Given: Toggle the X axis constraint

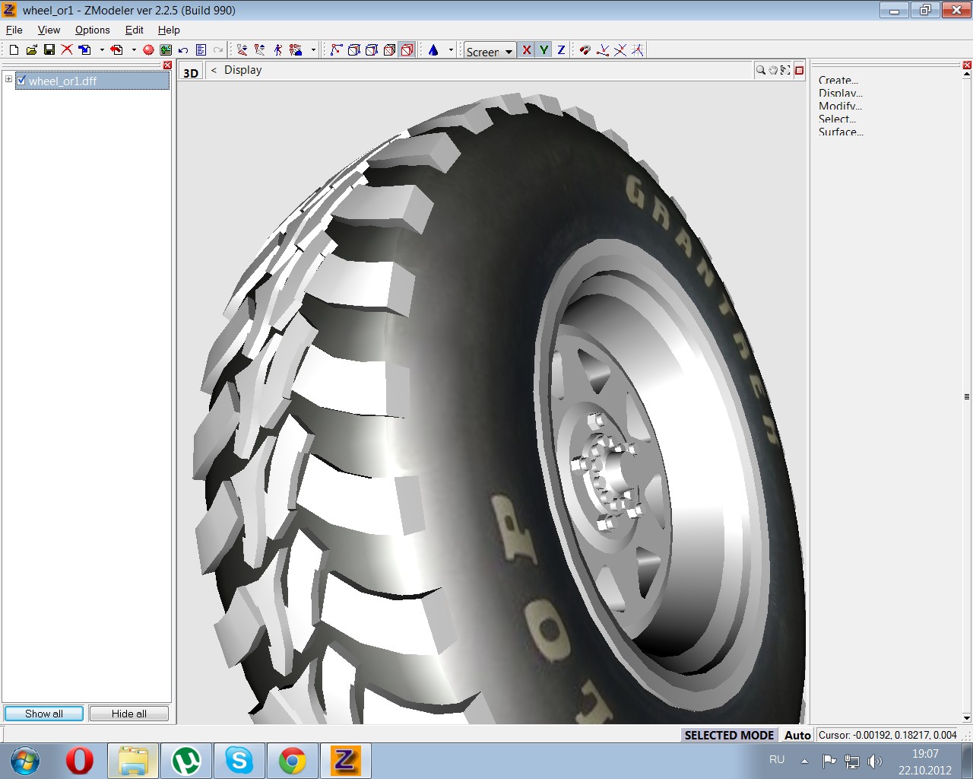Looking at the screenshot, I should click(526, 50).
